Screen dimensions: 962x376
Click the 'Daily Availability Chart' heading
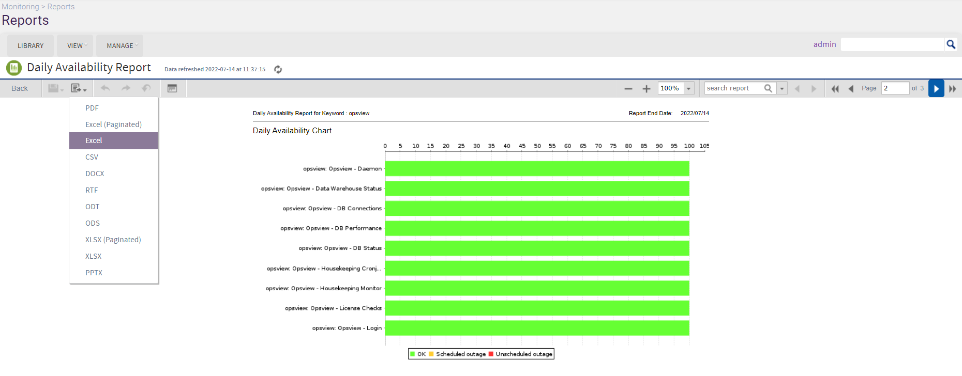[x=292, y=131]
